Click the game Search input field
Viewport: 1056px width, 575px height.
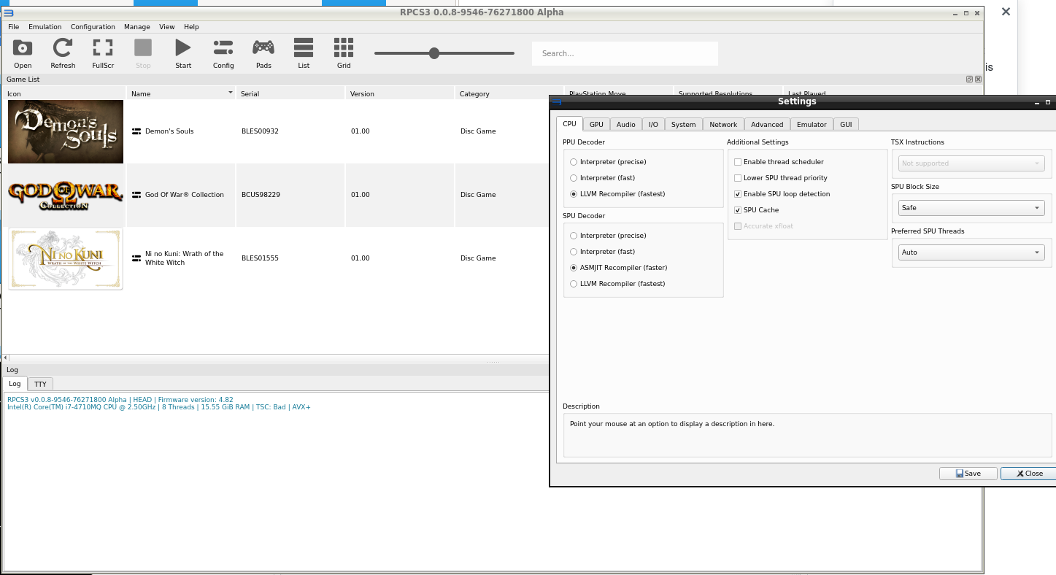[x=625, y=53]
